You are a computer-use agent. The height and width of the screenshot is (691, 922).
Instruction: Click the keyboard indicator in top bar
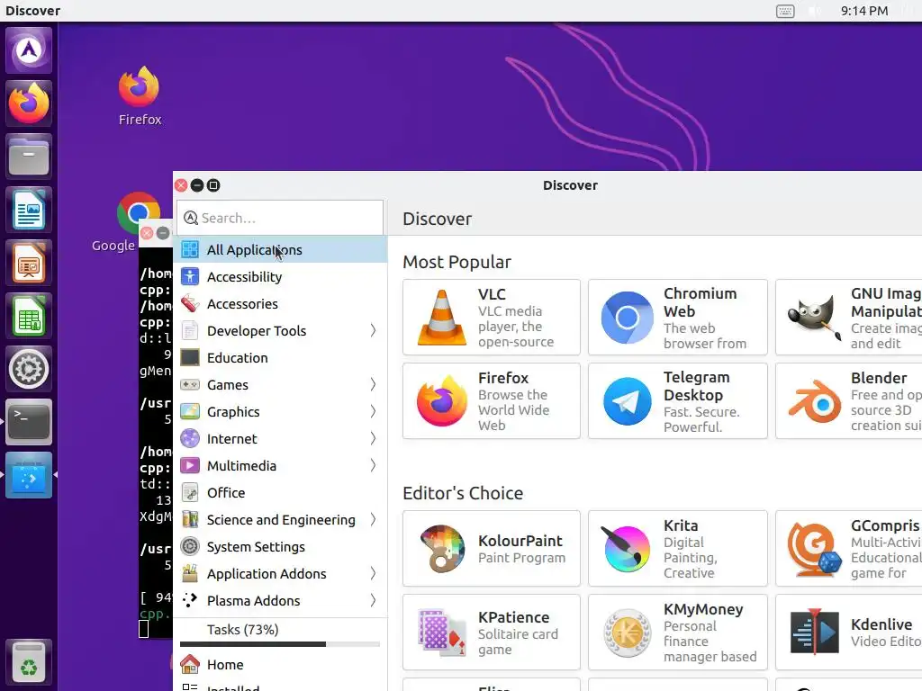785,11
